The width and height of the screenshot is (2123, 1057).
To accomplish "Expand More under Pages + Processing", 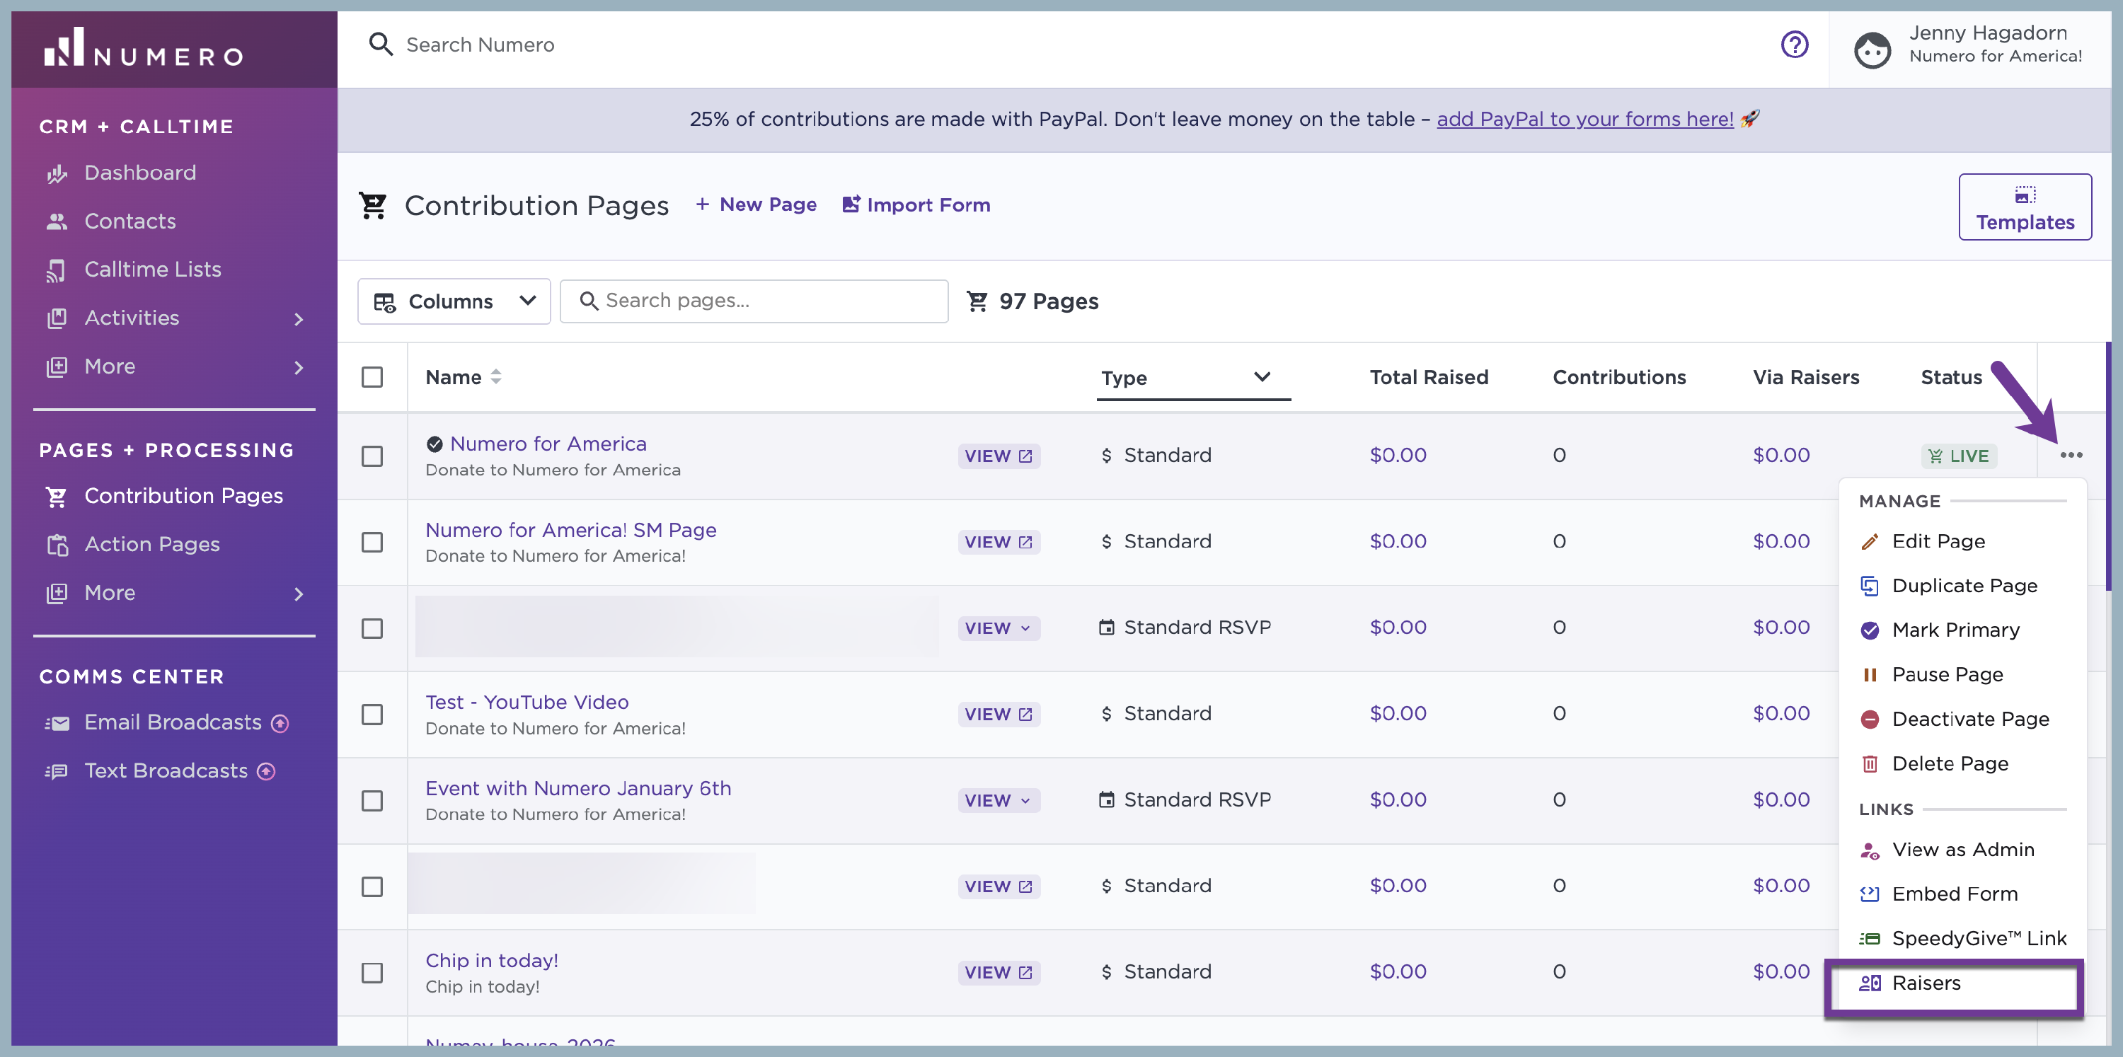I will point(299,594).
